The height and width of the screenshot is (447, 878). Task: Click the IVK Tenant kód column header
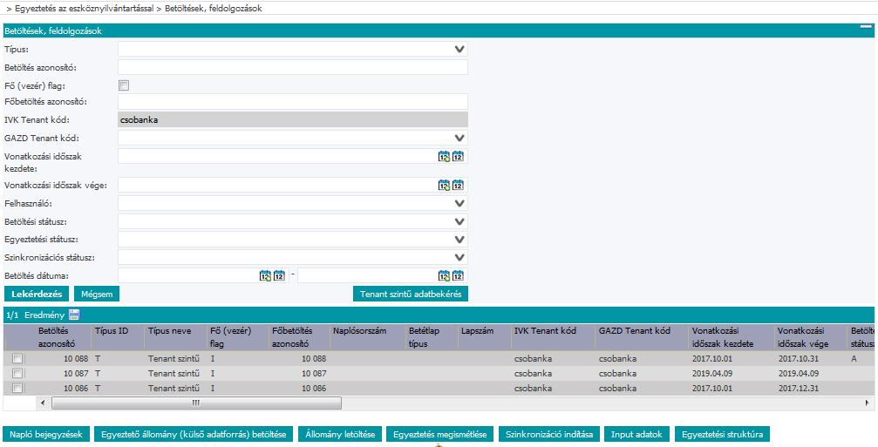pos(546,330)
